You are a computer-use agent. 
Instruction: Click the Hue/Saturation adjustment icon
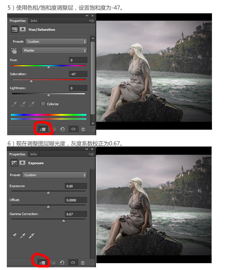coord(14,29)
